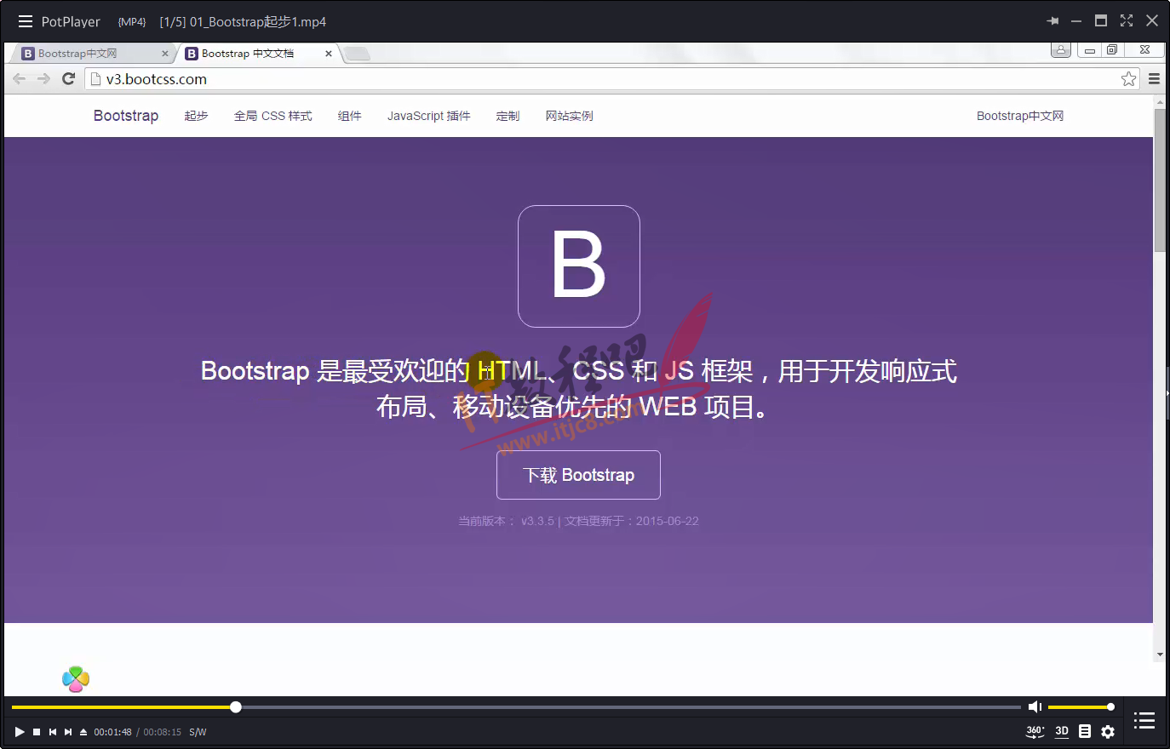This screenshot has height=749, width=1170.
Task: Click the elapsed time 00:01:48
Action: pyautogui.click(x=112, y=732)
